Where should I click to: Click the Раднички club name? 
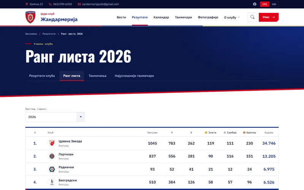point(66,167)
